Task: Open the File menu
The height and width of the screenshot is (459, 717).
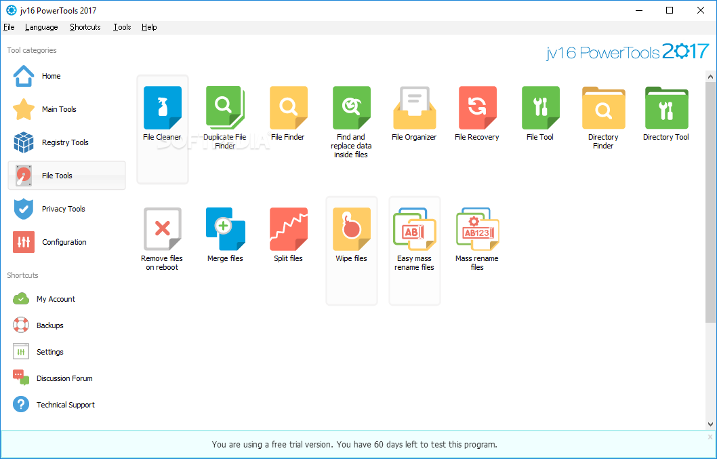Action: click(9, 27)
